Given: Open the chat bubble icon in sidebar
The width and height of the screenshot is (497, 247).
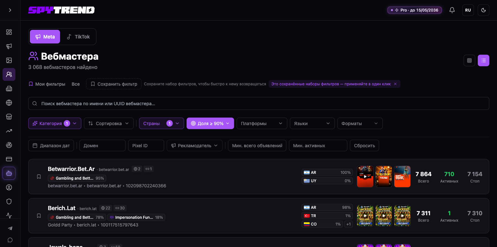Looking at the screenshot, I should pos(10,240).
